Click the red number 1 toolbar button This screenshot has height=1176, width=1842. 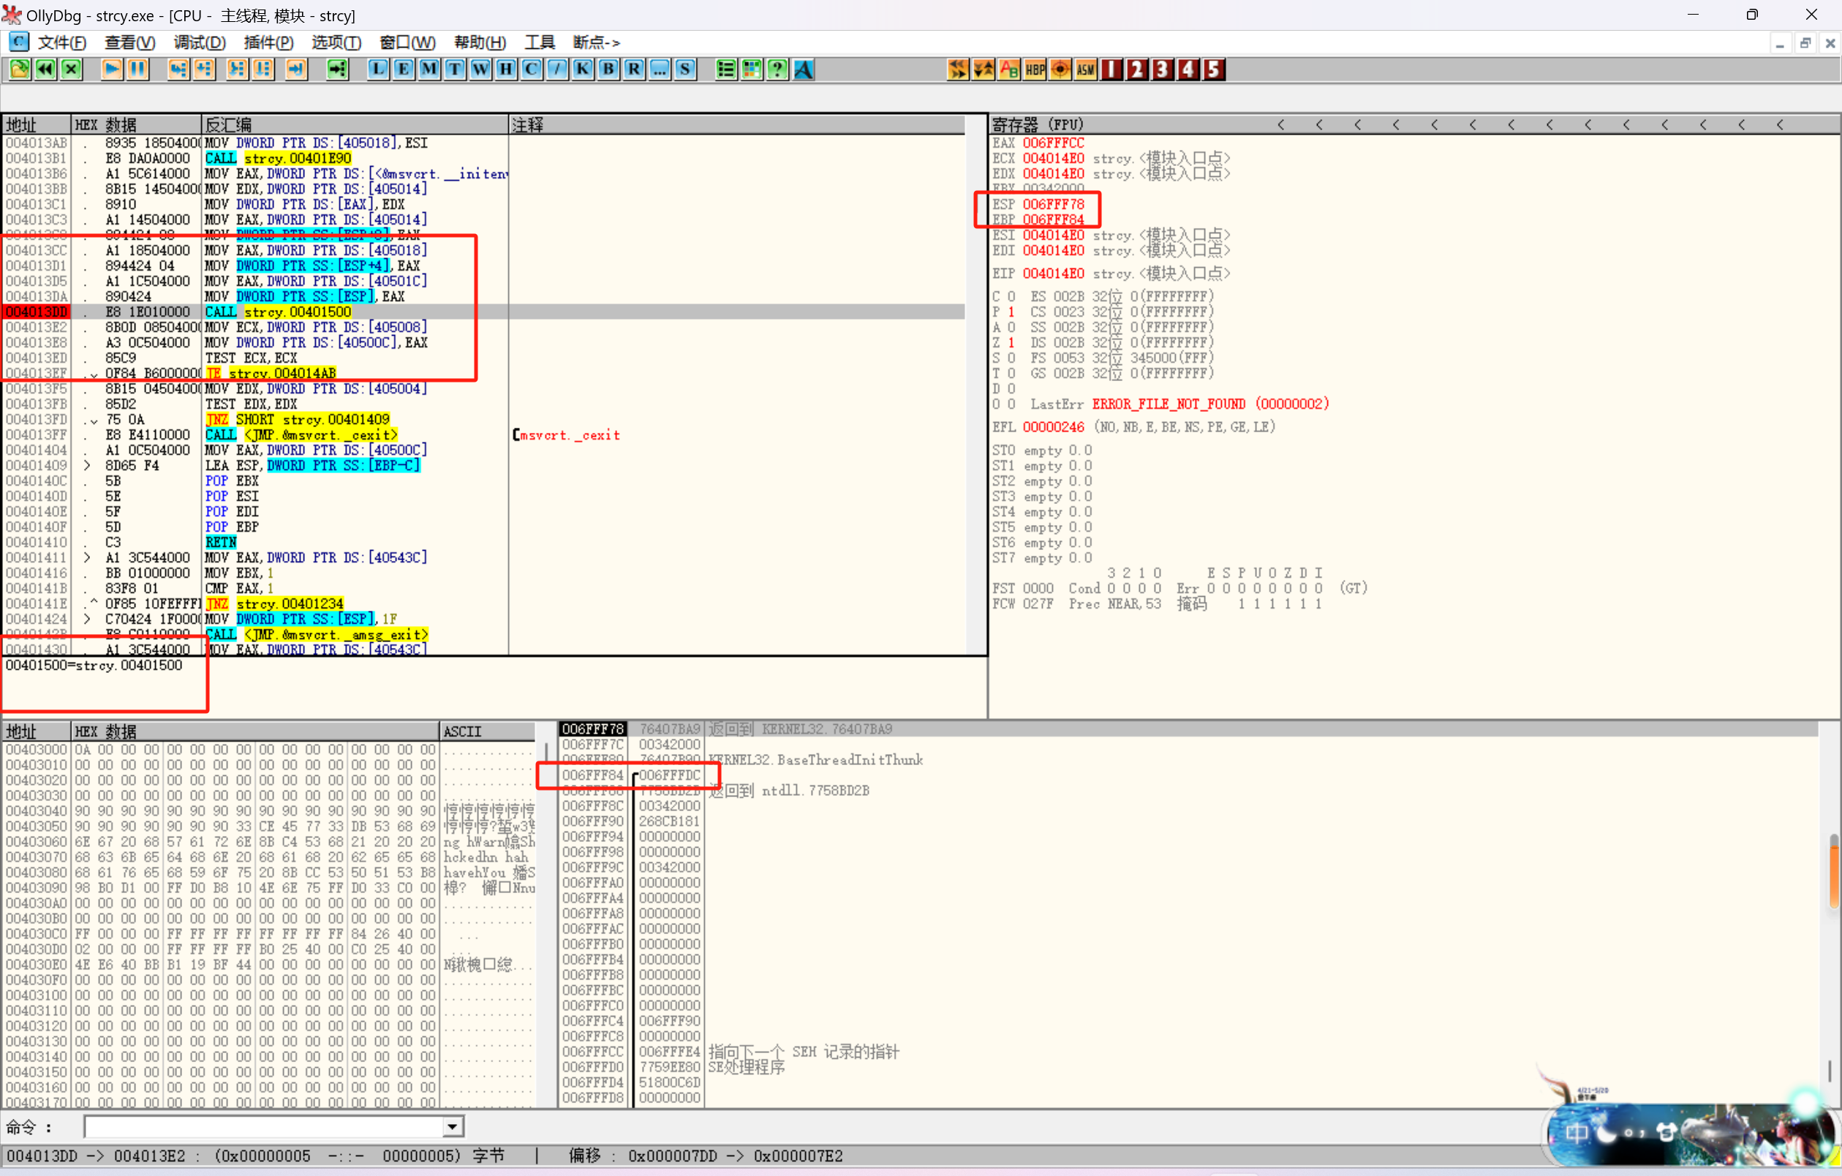coord(1111,69)
